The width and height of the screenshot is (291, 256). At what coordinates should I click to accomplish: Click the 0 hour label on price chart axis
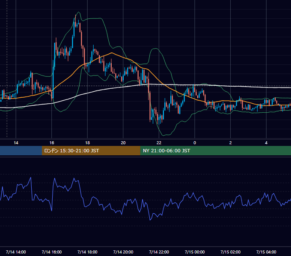[195, 143]
